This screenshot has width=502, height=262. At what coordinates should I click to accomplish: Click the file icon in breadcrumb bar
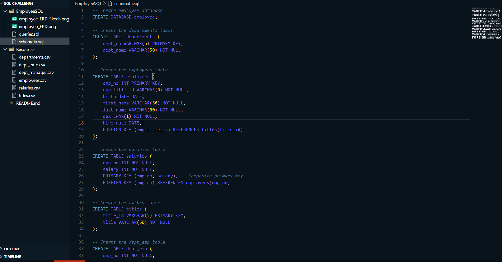point(110,4)
